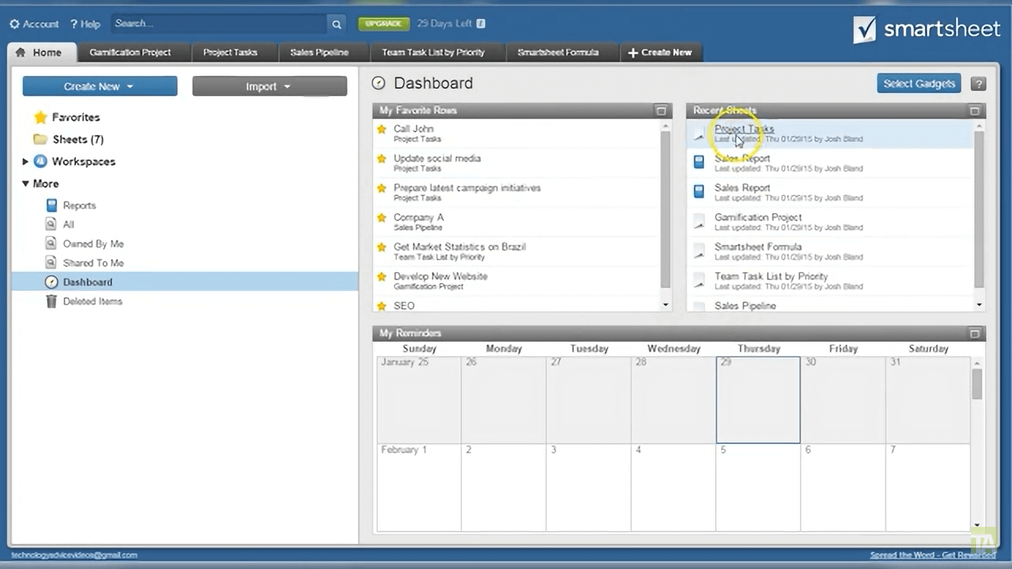Open Gamification Project in Recent Sheets

(x=757, y=217)
